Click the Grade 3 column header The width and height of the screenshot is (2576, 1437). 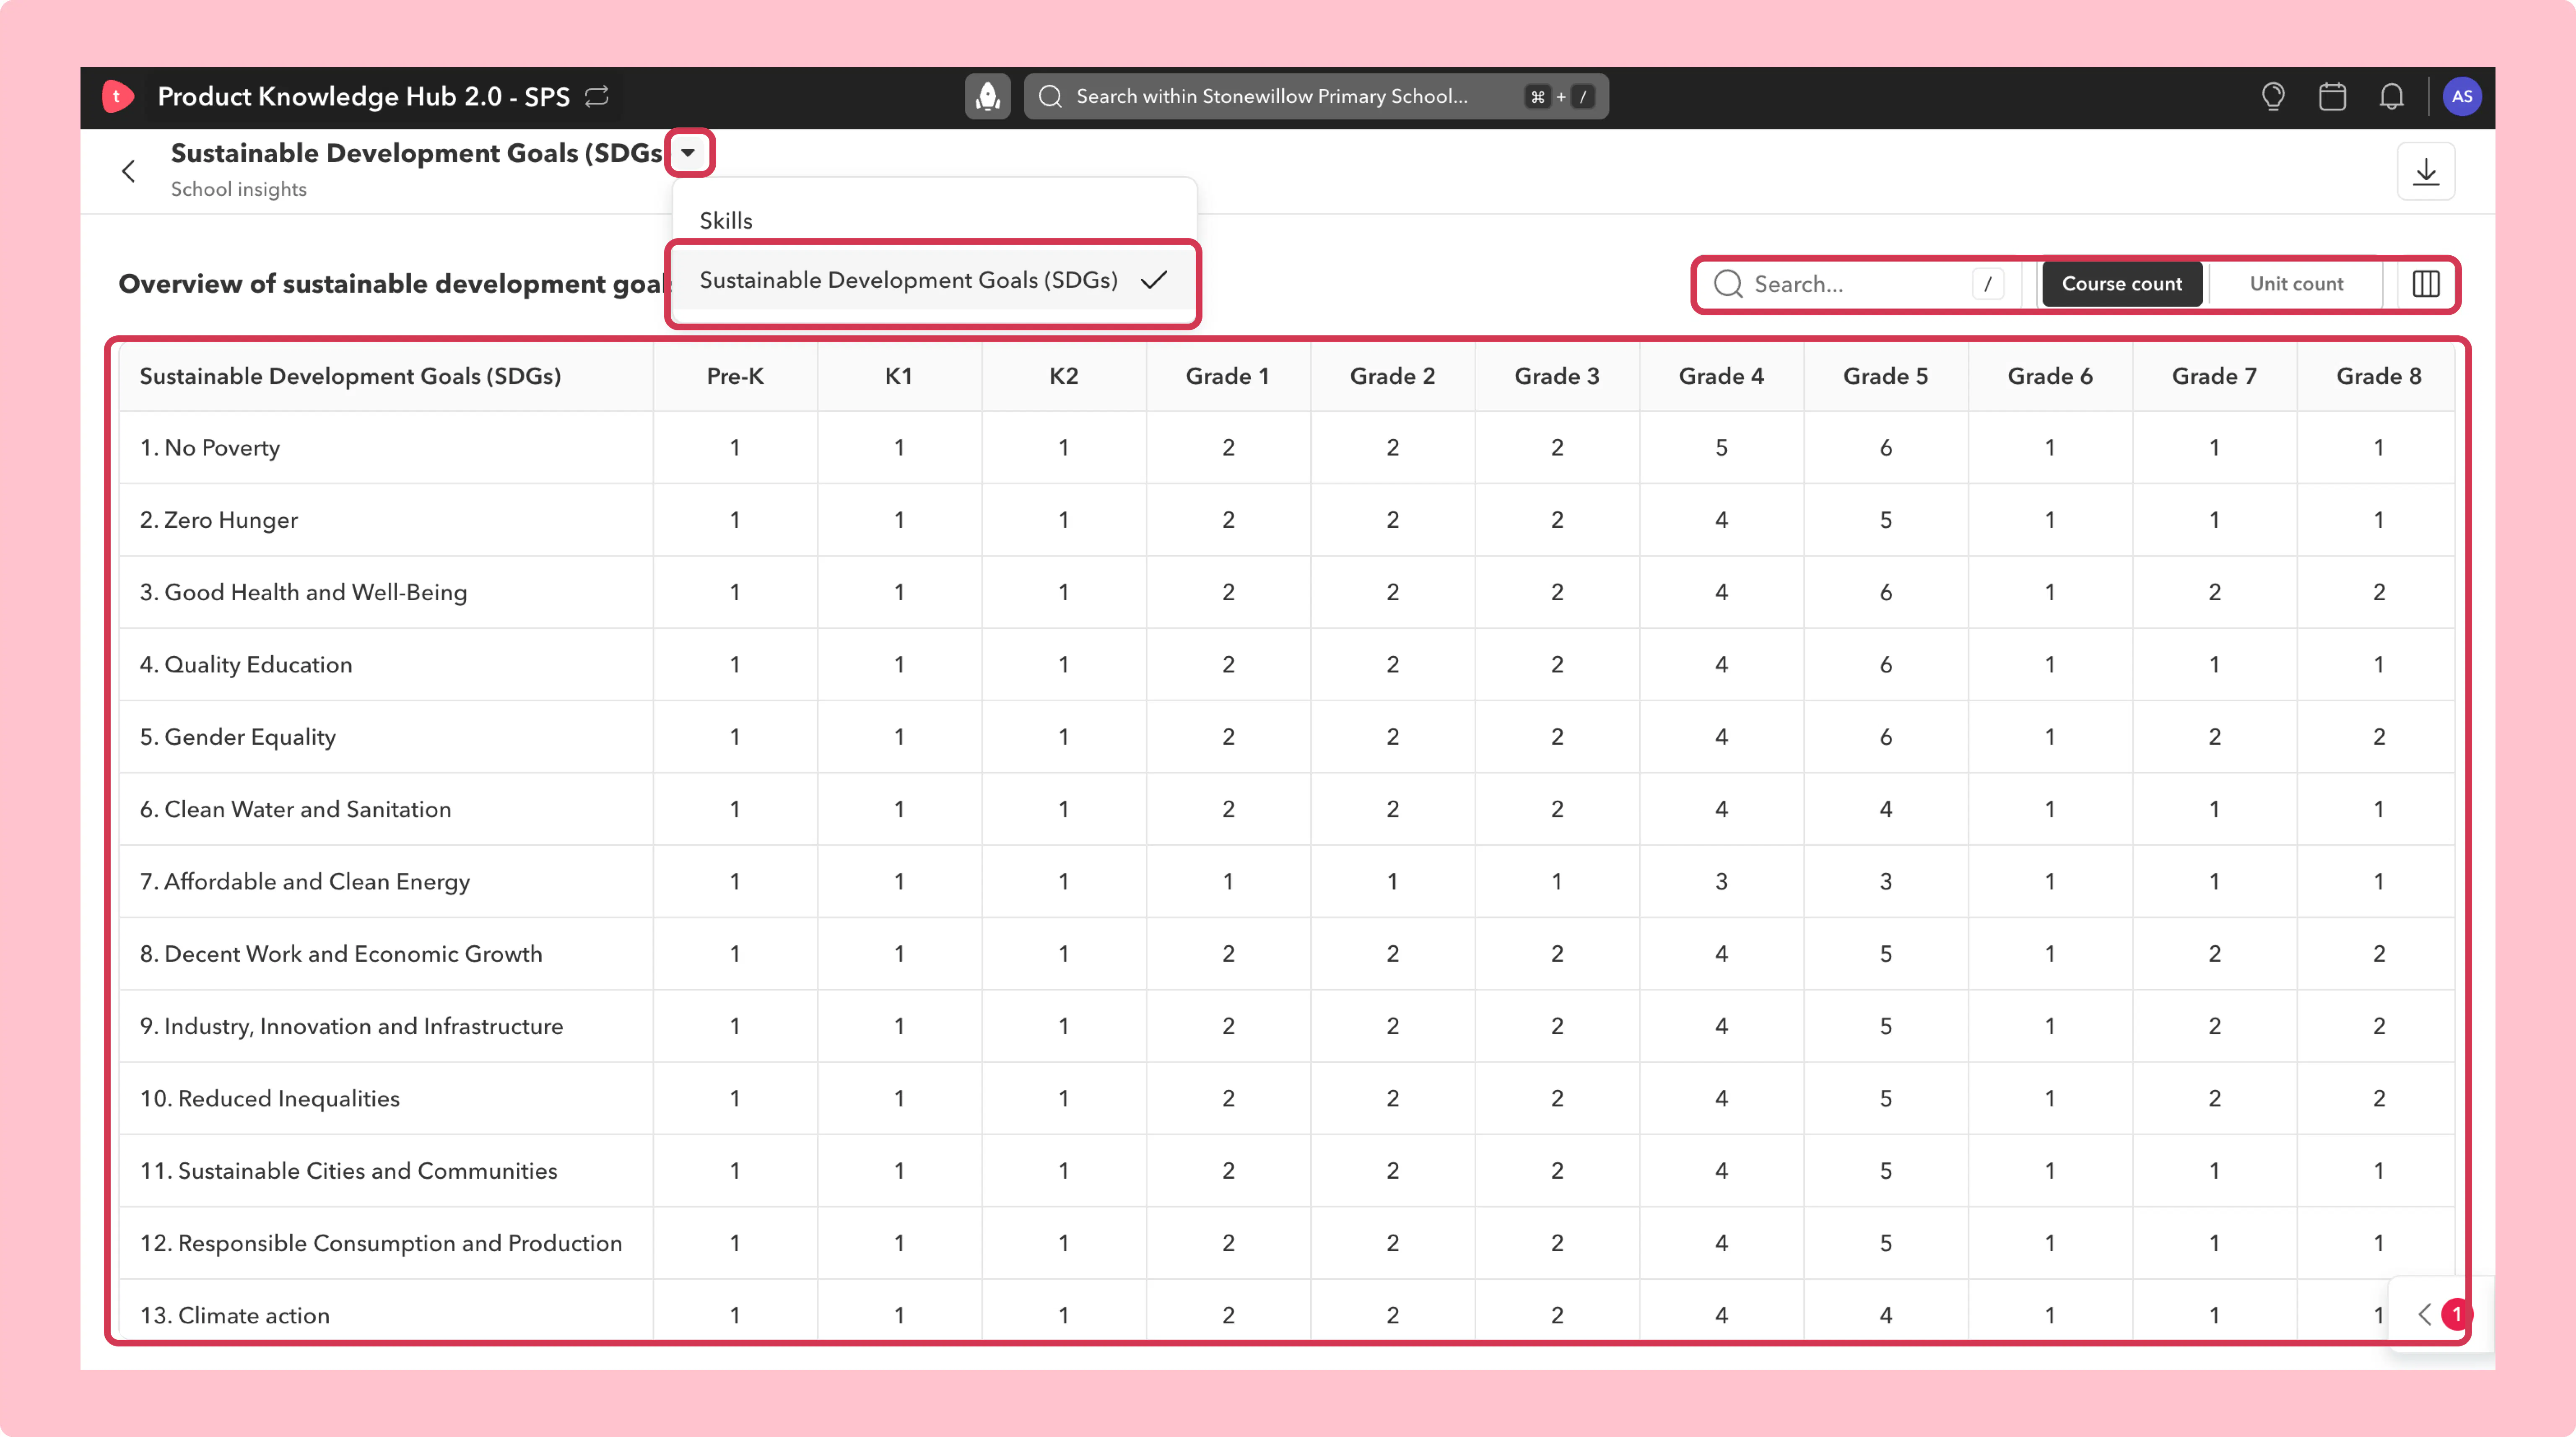click(1557, 376)
